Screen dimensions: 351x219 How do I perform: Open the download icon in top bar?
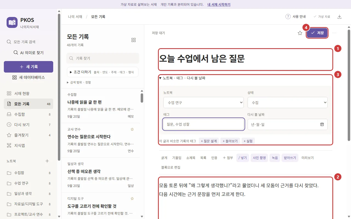tap(339, 17)
